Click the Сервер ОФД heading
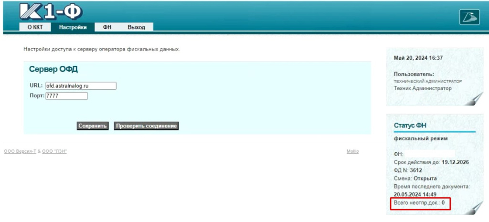 pyautogui.click(x=53, y=69)
